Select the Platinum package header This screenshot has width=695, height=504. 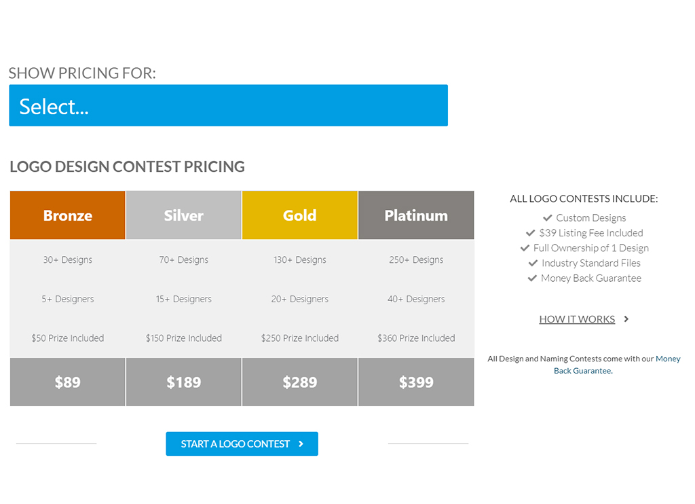(416, 215)
